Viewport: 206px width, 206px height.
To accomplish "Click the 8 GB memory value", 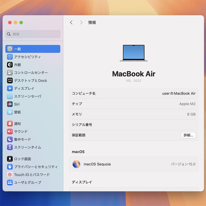I will [191, 114].
